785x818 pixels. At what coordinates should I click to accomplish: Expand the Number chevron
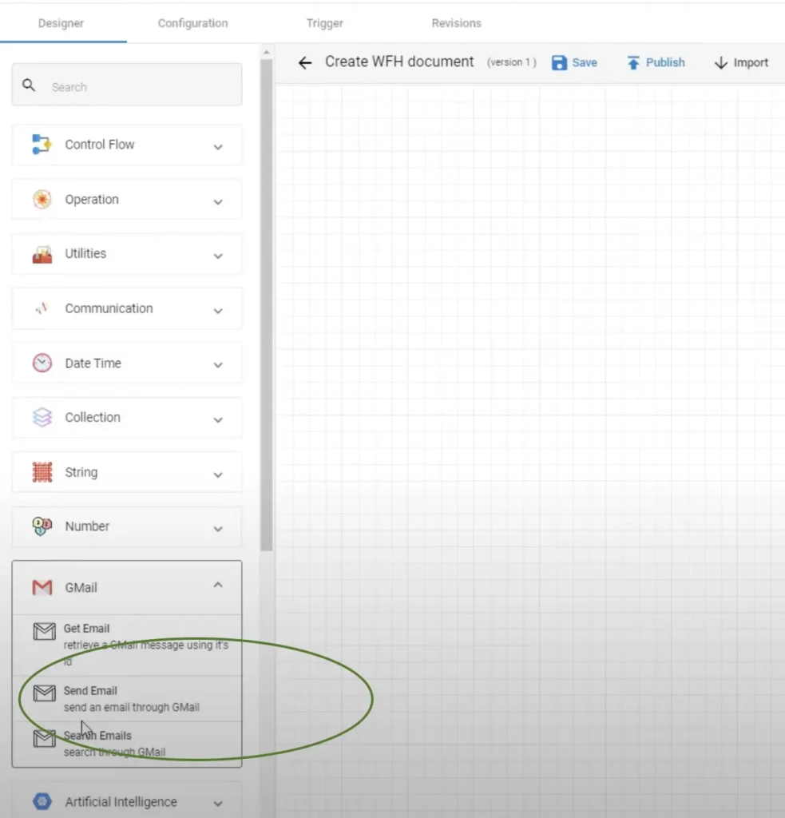218,529
